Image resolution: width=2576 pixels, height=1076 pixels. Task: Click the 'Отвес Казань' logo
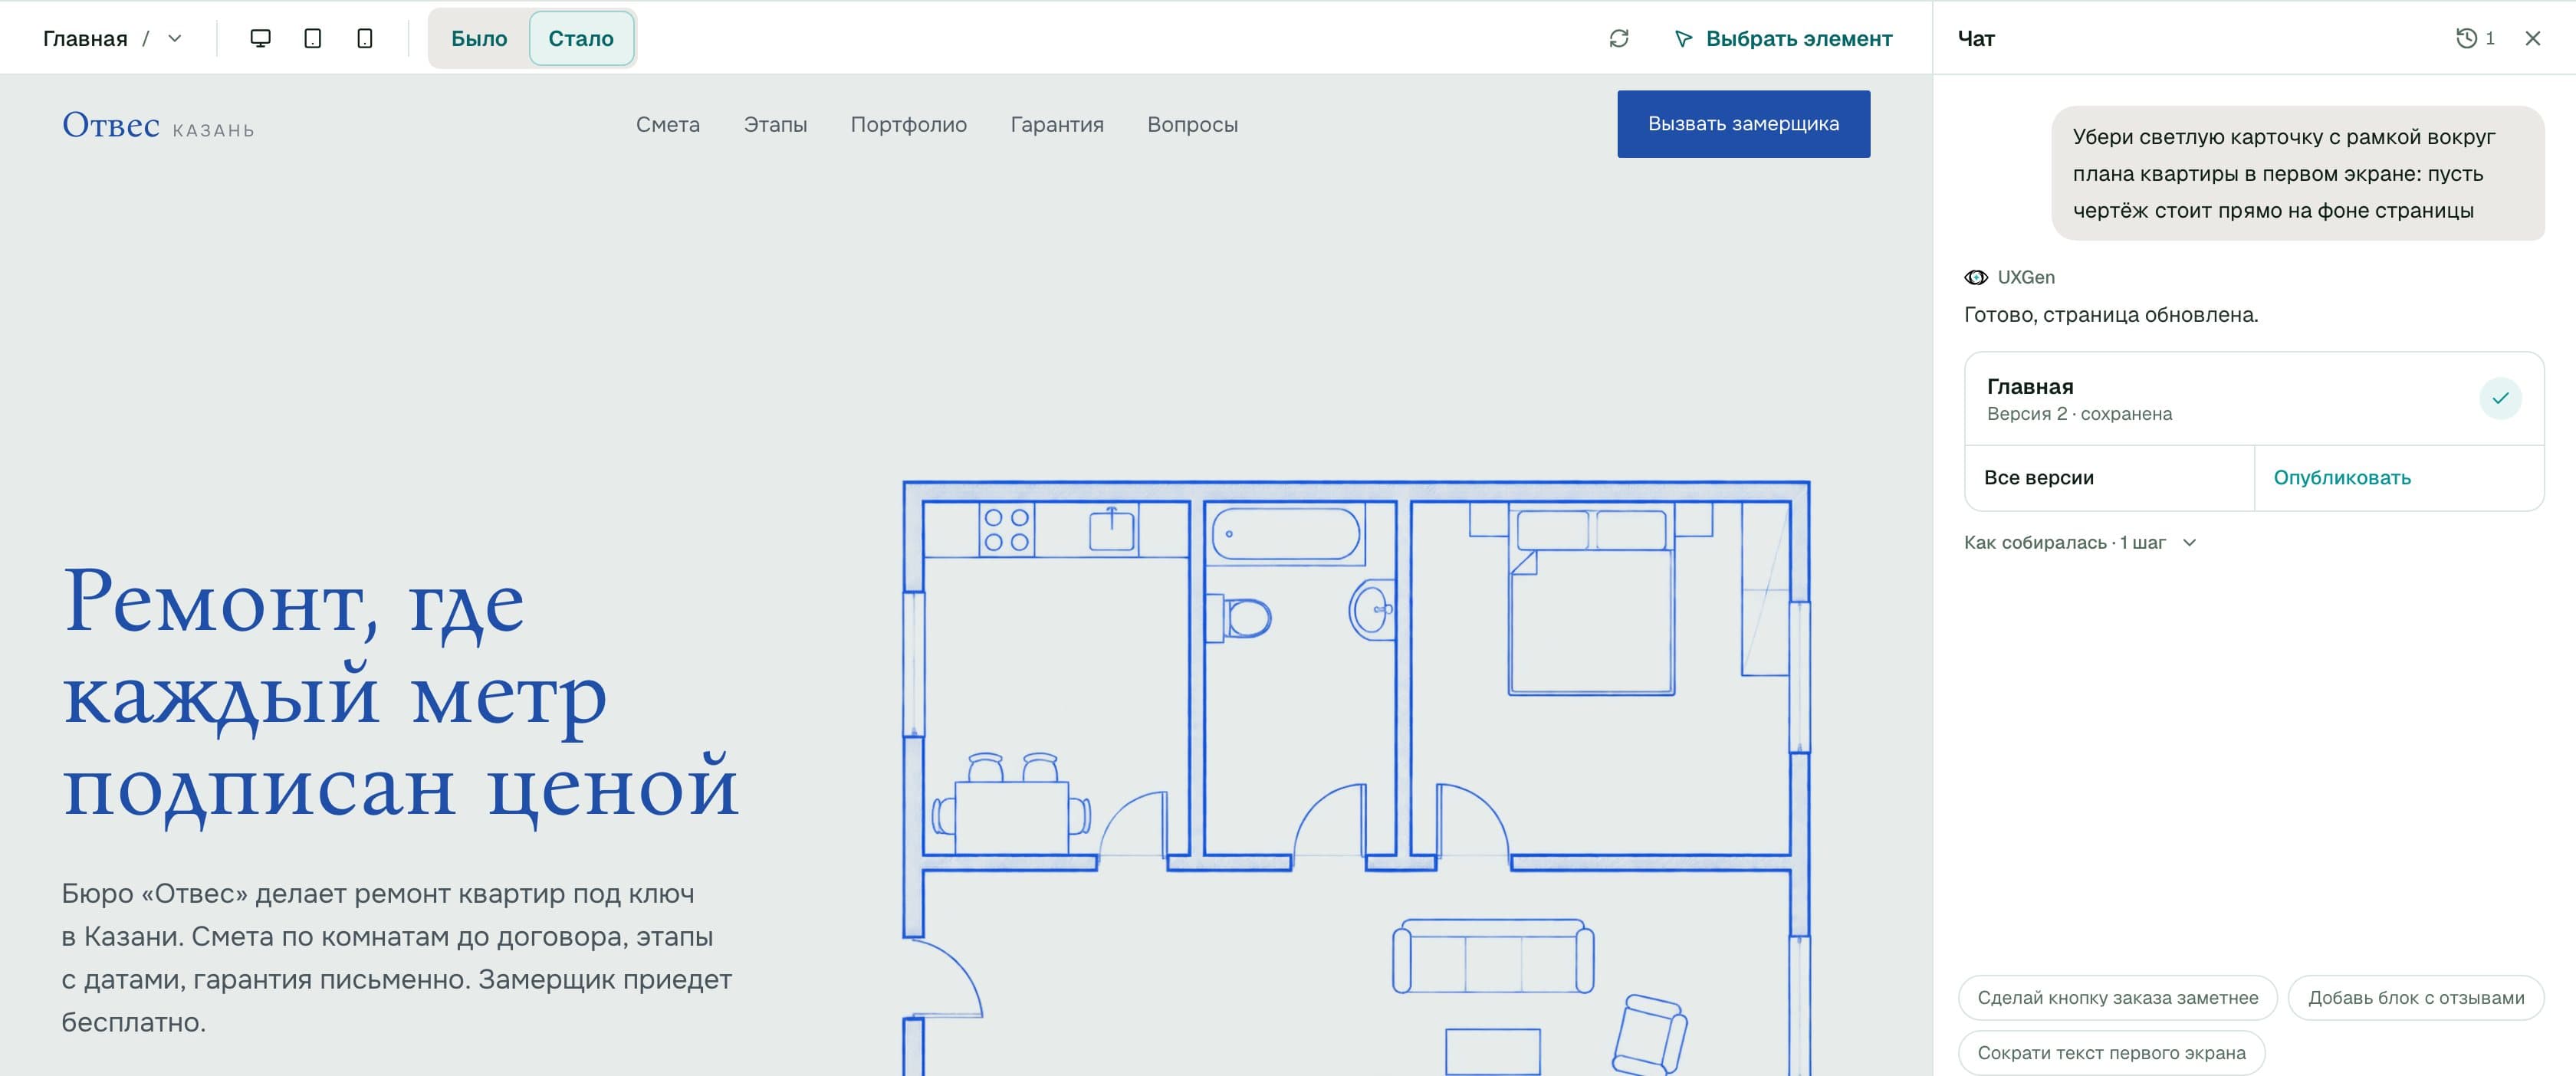coord(158,126)
